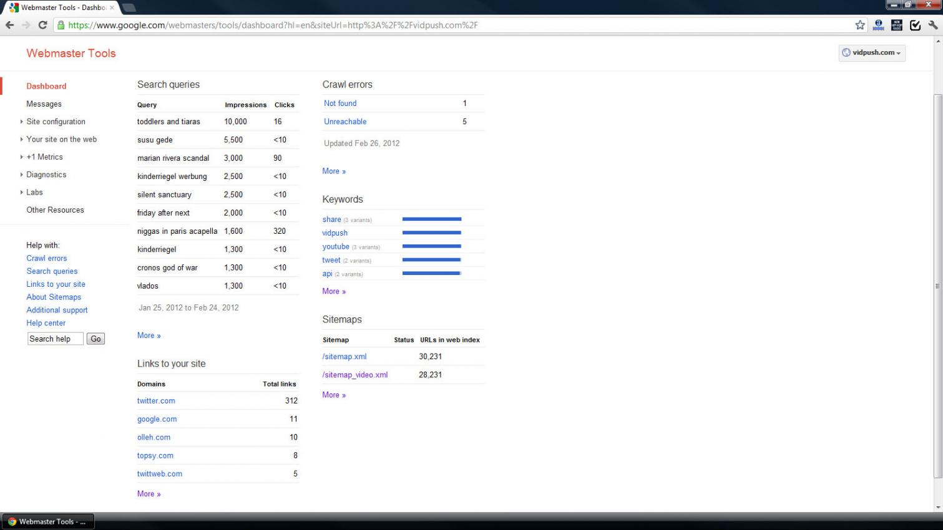Open the api keyword link
The image size is (943, 530).
[327, 274]
